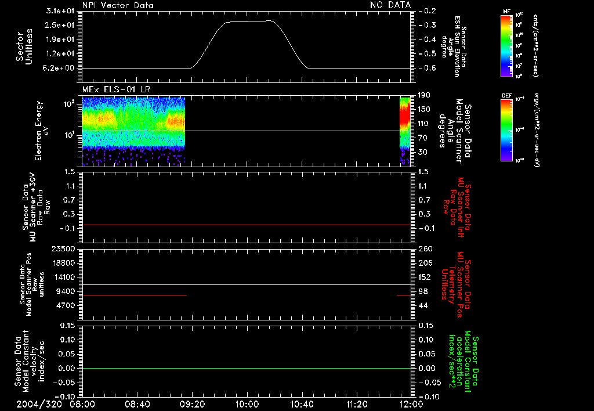Click the '98' telemetry axis value
This screenshot has height=411, width=594.
coord(423,291)
